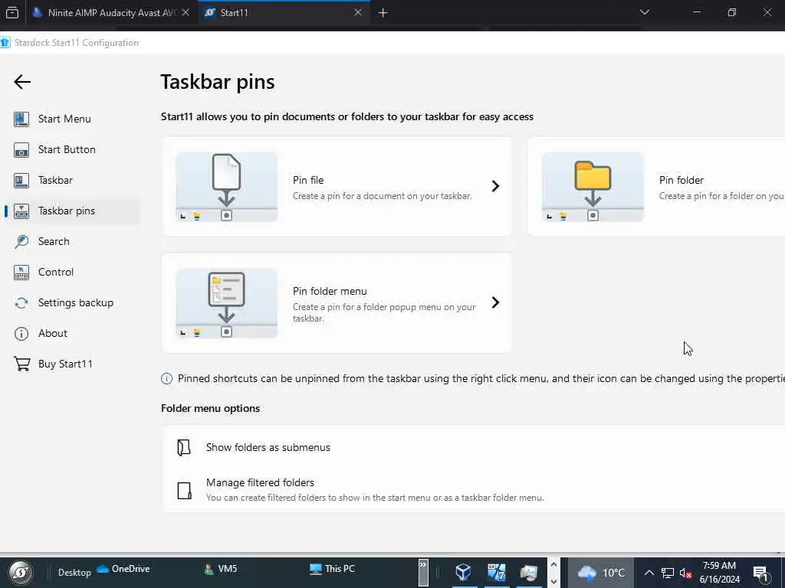Open the tab list dropdown chevron

coord(644,12)
